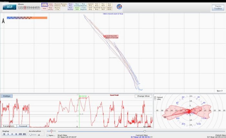Fast forward the replay

point(24,134)
